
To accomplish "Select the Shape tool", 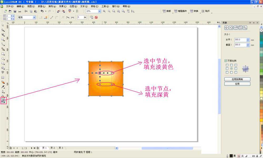I will click(x=3, y=30).
